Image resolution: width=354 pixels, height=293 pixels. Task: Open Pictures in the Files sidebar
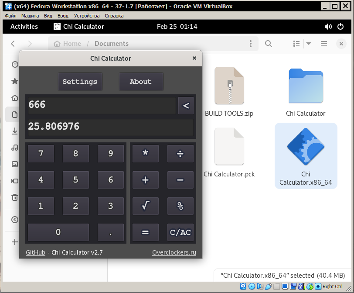[x=15, y=164]
